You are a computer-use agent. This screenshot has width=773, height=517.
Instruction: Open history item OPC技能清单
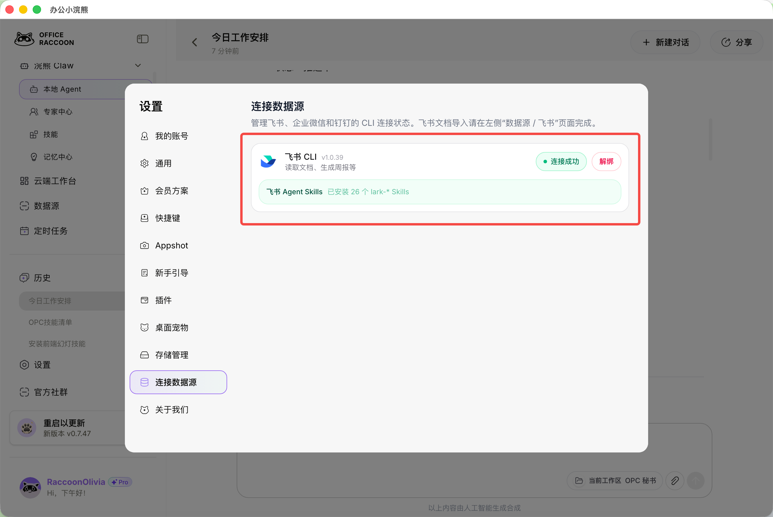(51, 322)
